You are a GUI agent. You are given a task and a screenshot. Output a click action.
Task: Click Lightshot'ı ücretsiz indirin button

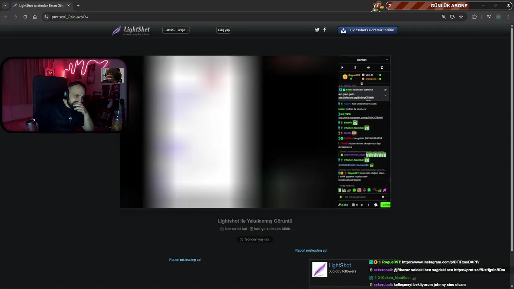point(368,30)
